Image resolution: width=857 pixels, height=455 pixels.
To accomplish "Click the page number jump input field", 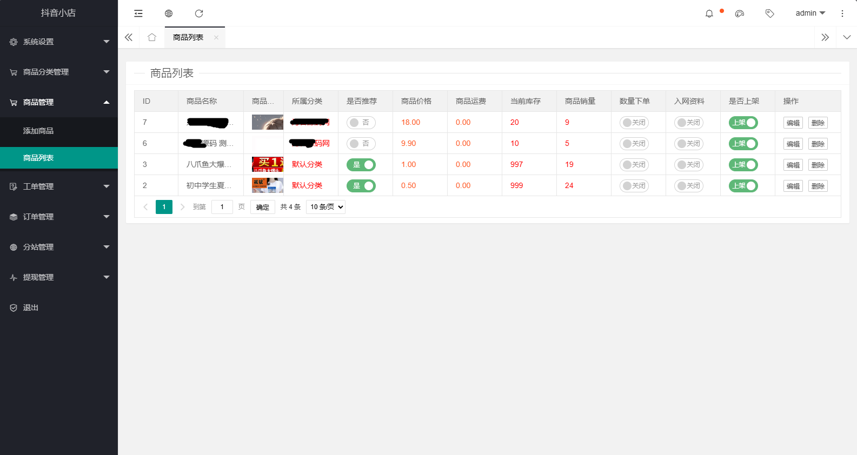I will pyautogui.click(x=222, y=207).
